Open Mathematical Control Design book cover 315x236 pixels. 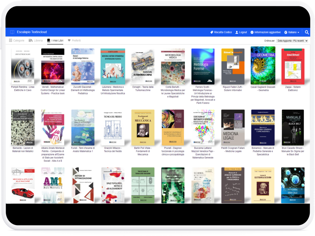pos(53,66)
